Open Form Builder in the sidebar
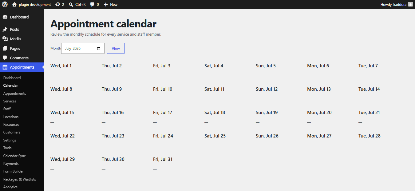The width and height of the screenshot is (415, 191). [x=14, y=171]
